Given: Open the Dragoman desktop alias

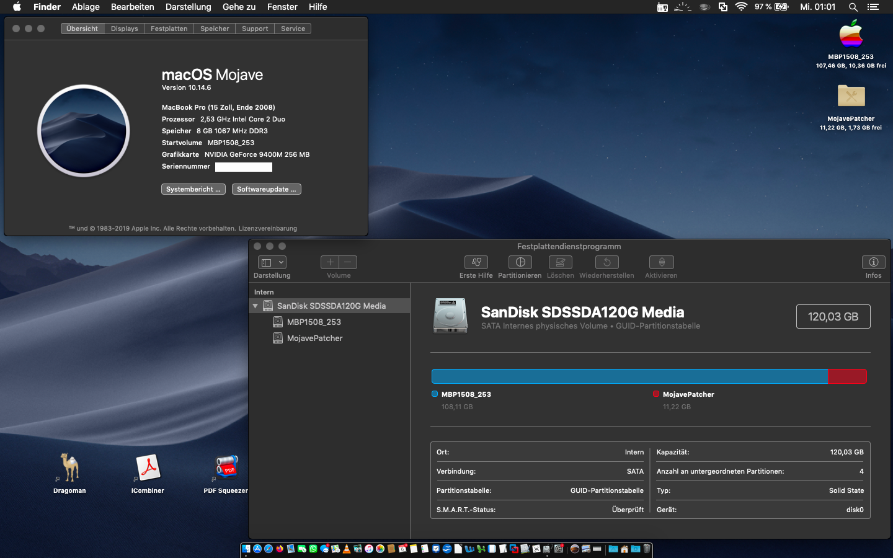Looking at the screenshot, I should [69, 468].
